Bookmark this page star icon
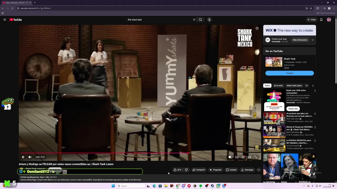The image size is (337, 189). tap(311, 8)
